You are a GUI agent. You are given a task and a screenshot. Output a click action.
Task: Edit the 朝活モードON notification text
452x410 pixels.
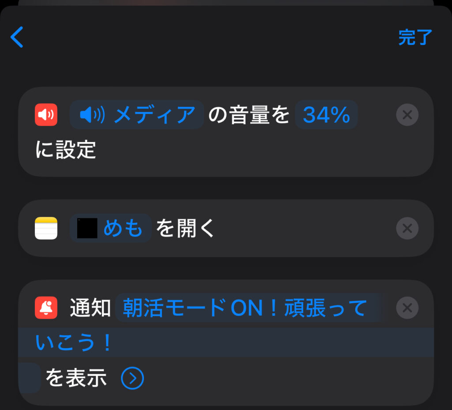pyautogui.click(x=245, y=308)
